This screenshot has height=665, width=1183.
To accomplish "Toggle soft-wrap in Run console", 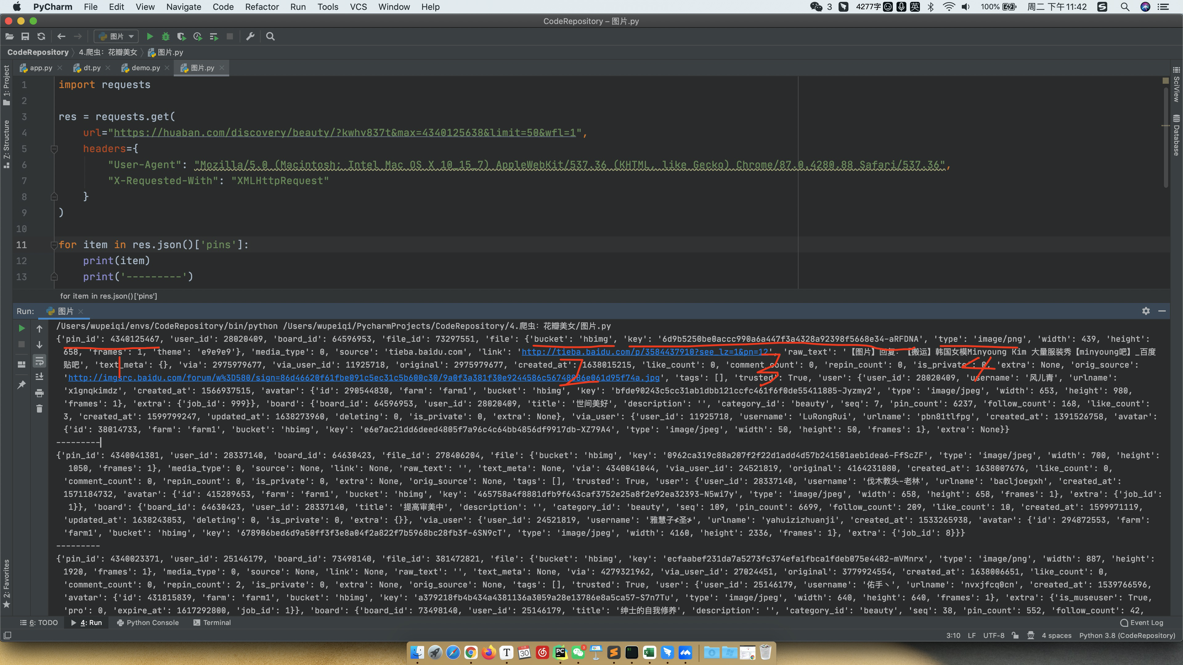I will coord(39,361).
